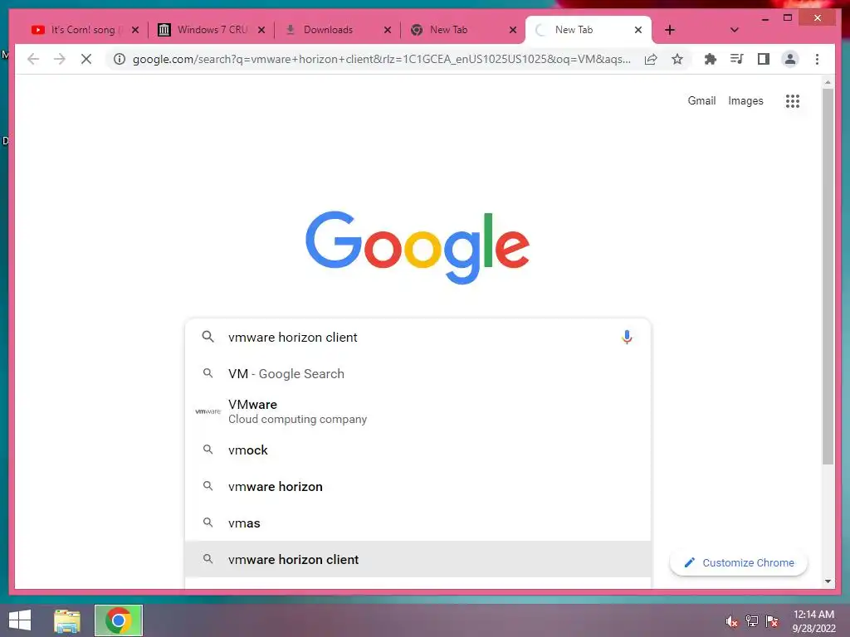View site information icon in address bar

[x=120, y=59]
